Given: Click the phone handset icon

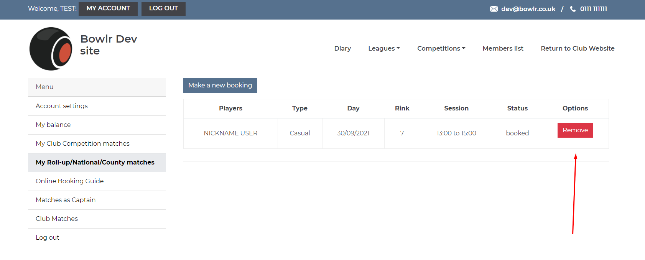Looking at the screenshot, I should (x=573, y=9).
